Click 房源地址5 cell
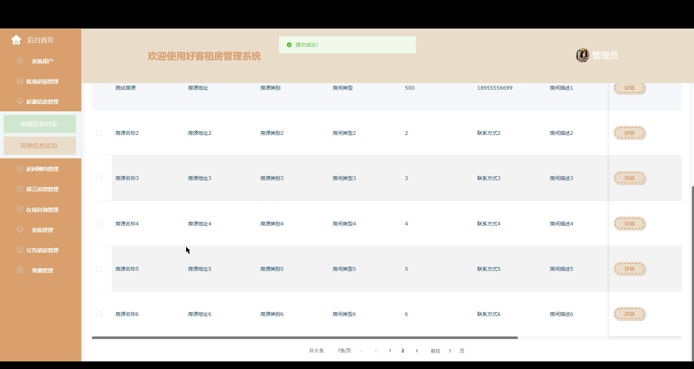694x369 pixels. [x=200, y=269]
